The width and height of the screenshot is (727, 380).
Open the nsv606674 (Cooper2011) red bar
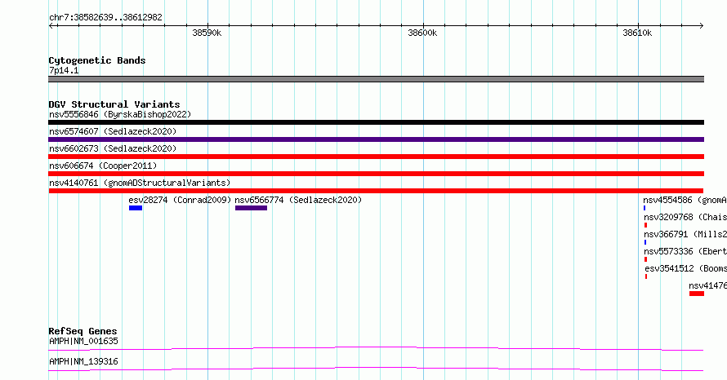click(x=376, y=174)
